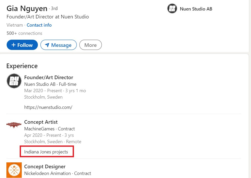Click the nuenstudio.com URL text
Viewport: 251px width, 178px height.
(x=48, y=107)
